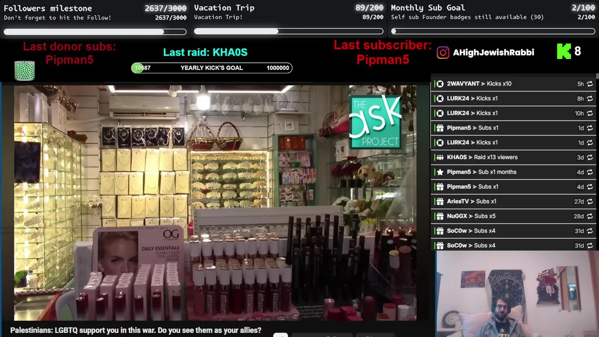Screen dimensions: 599x337
Task: Click the Monthly Sub Goal progress bar
Action: point(493,31)
